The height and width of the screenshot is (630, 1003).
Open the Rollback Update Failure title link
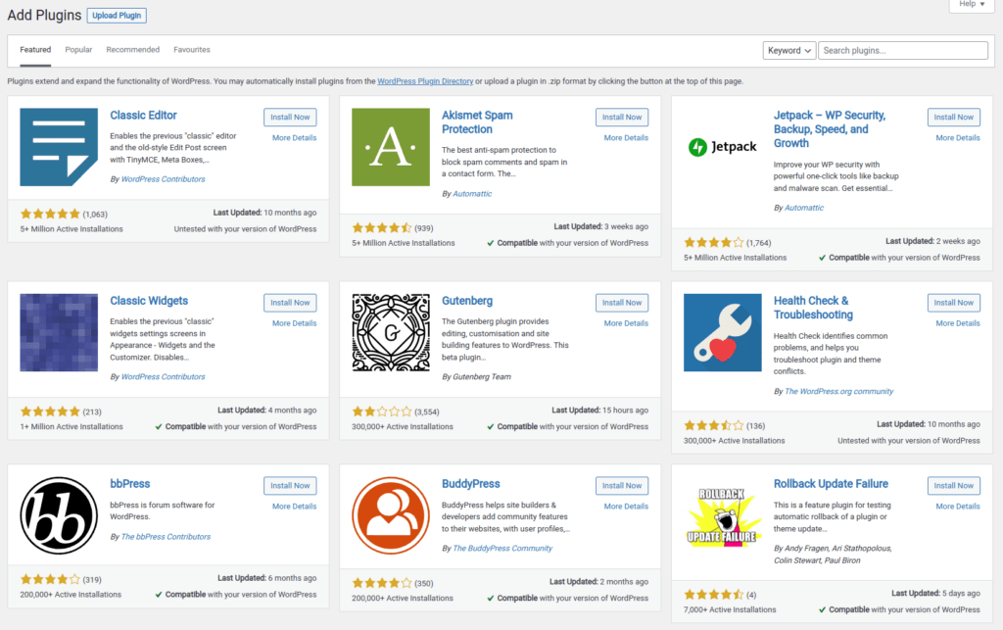pos(831,484)
